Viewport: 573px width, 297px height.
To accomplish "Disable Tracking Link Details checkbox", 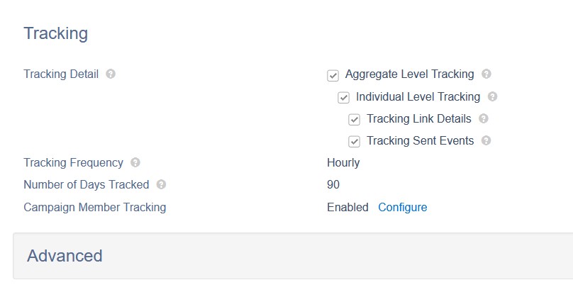I will [x=354, y=120].
